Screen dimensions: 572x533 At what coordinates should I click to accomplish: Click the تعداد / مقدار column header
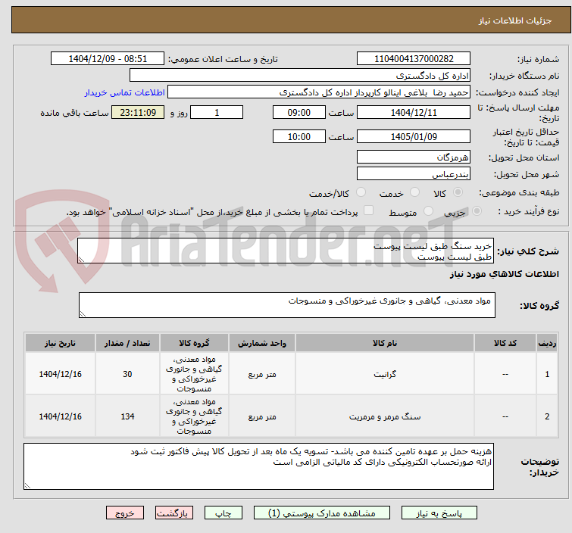point(127,343)
